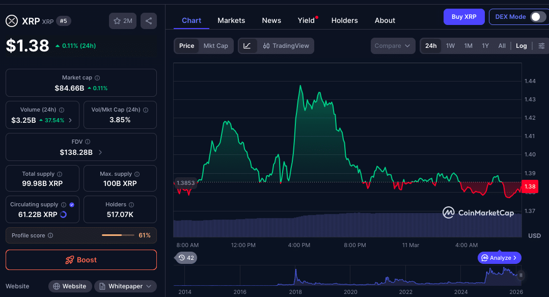
Task: Click the 3.85% Vol/Mkt Cap value
Action: coord(120,120)
